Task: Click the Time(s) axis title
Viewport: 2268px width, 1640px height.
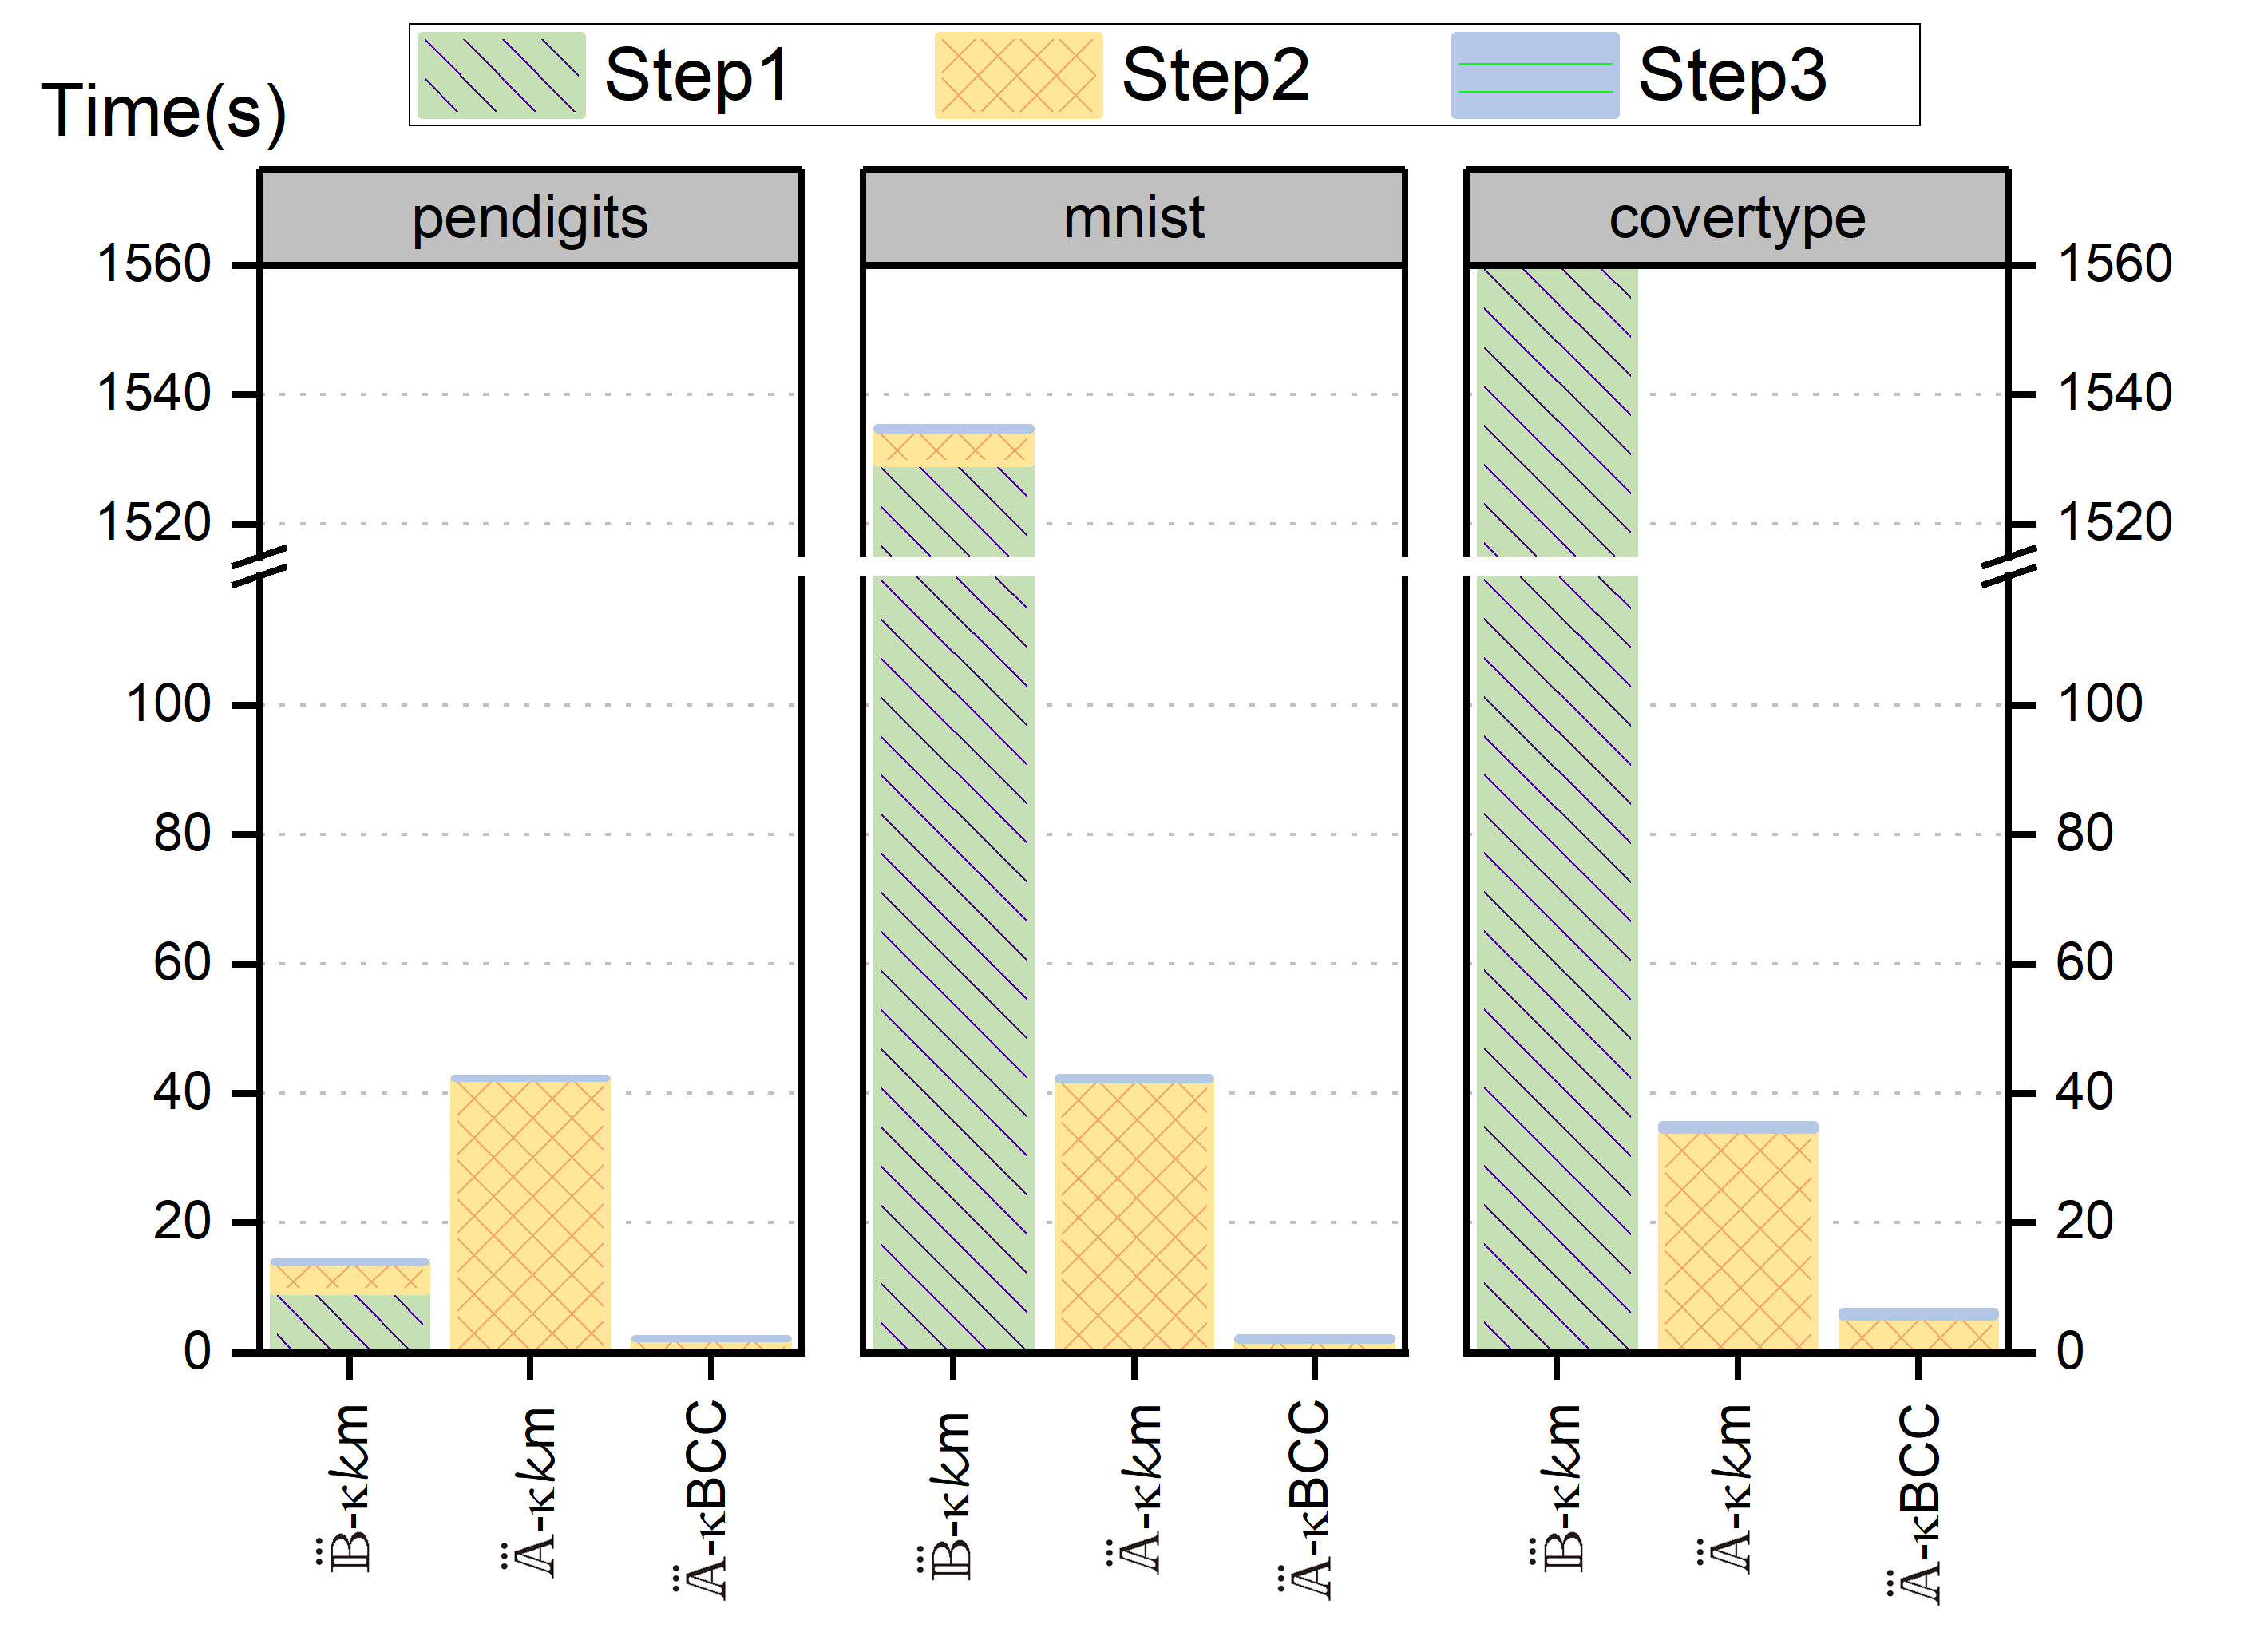Action: click(163, 110)
